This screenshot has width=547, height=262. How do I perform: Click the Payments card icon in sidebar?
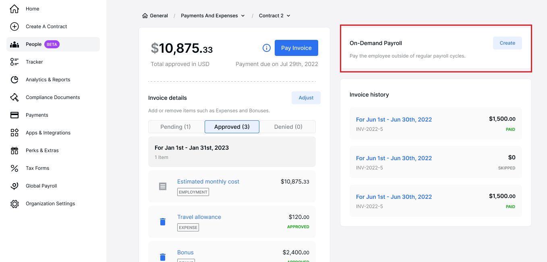tap(15, 115)
